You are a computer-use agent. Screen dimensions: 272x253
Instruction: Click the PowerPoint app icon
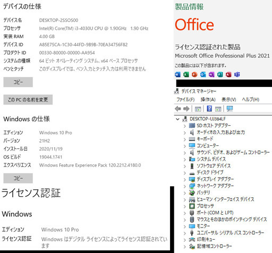[194, 75]
